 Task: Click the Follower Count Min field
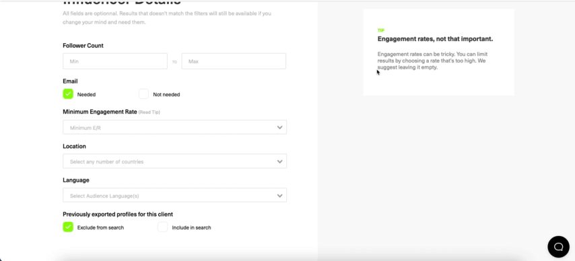pos(115,61)
